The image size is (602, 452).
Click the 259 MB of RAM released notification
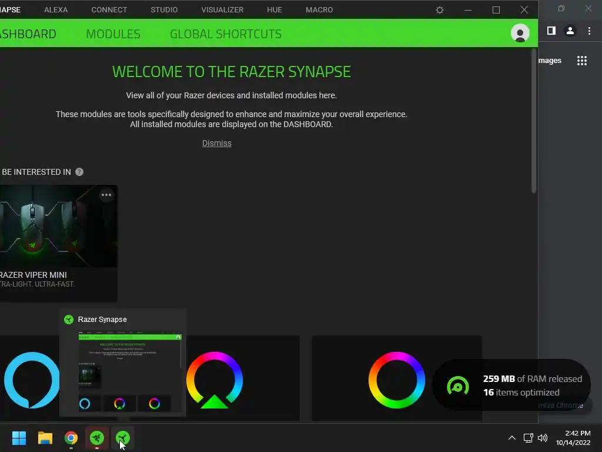tap(511, 385)
